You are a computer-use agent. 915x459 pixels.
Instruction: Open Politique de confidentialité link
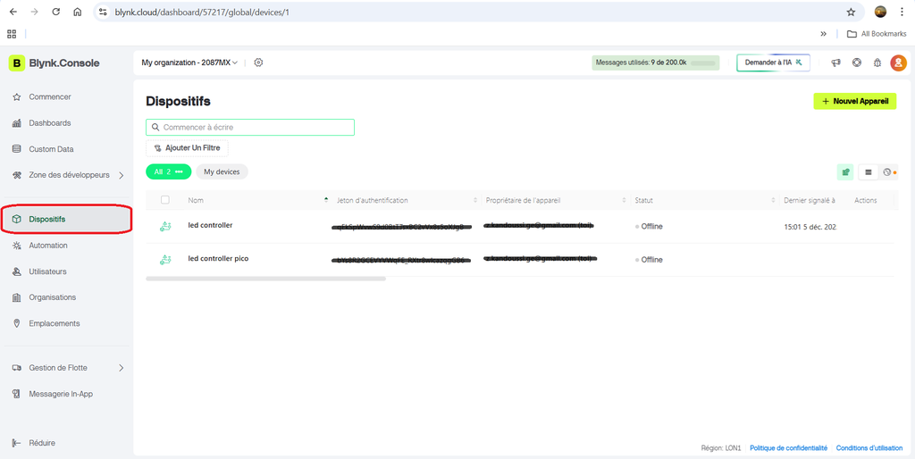788,448
